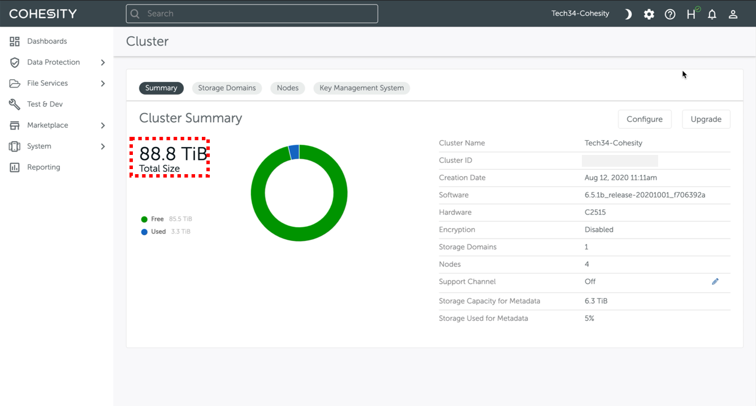The height and width of the screenshot is (406, 756).
Task: Expand File Services submenu chevron
Action: pyautogui.click(x=103, y=83)
